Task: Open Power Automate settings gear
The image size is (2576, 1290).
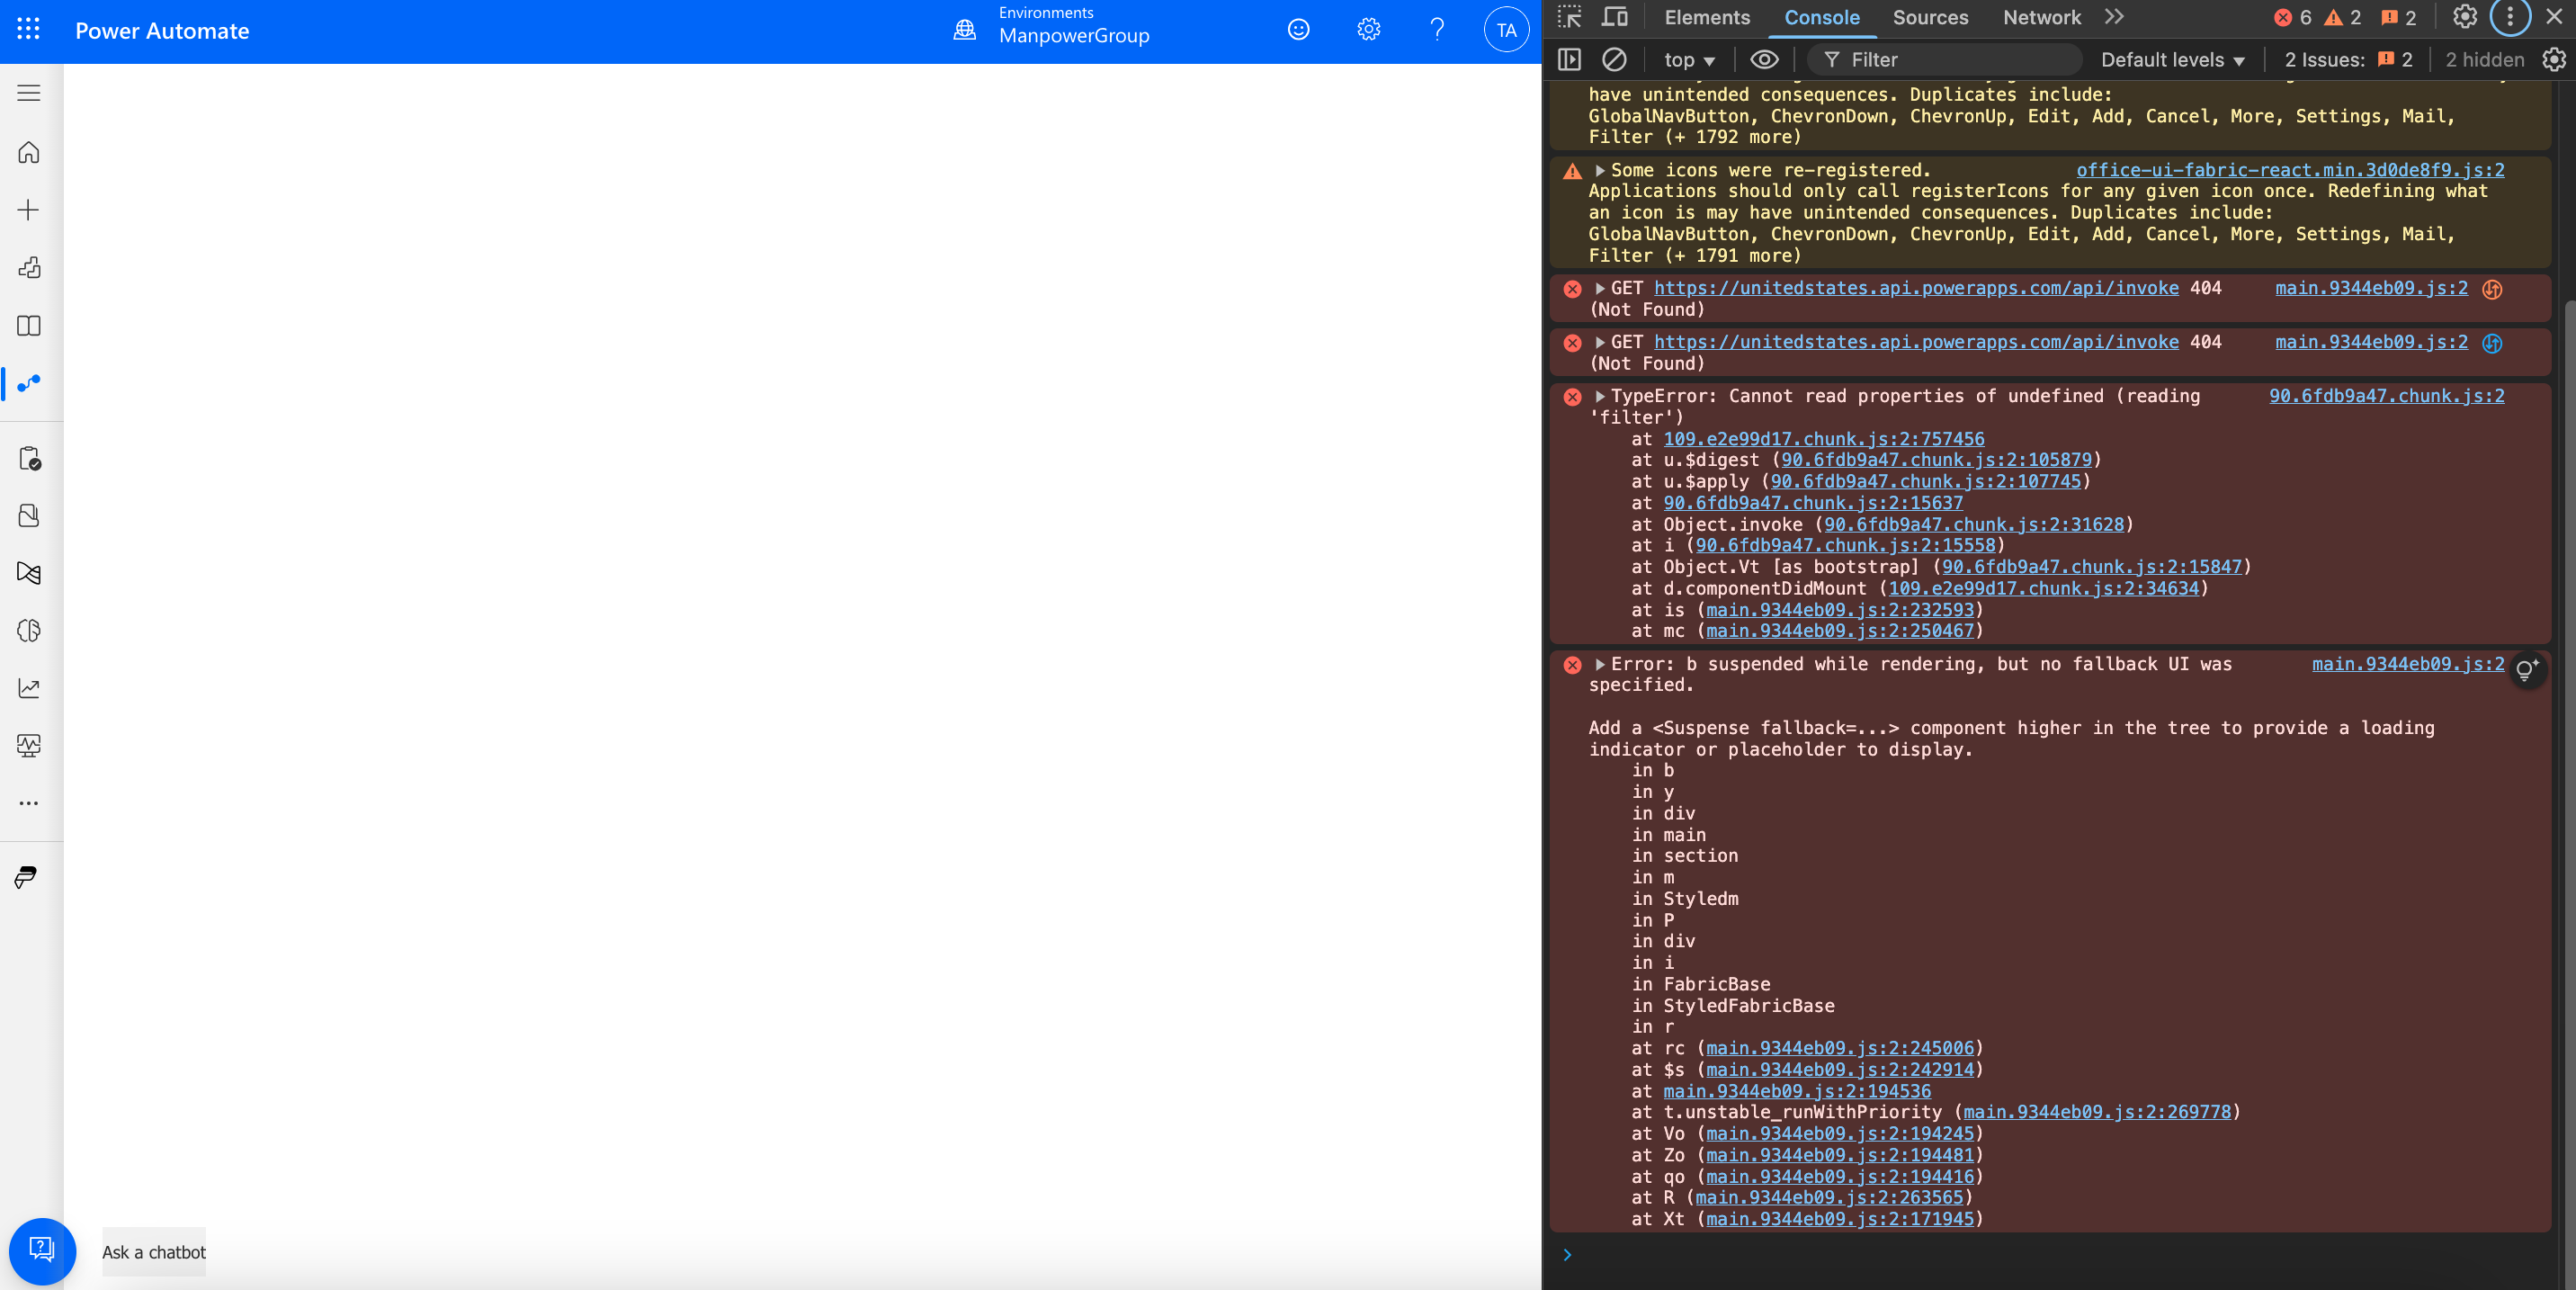Action: (1368, 30)
